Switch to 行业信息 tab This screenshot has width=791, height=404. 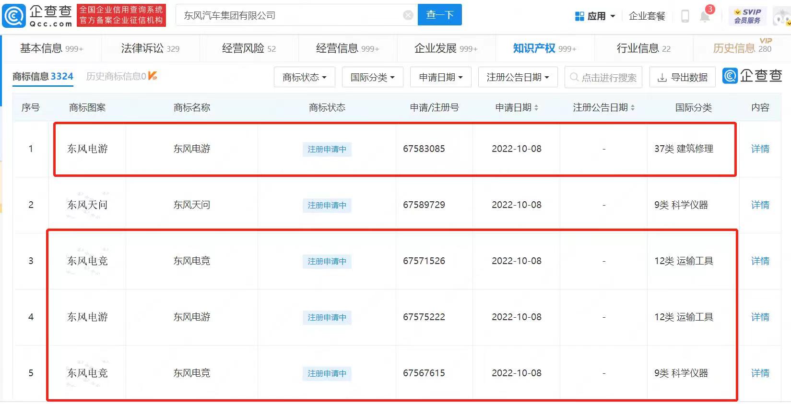coord(644,48)
